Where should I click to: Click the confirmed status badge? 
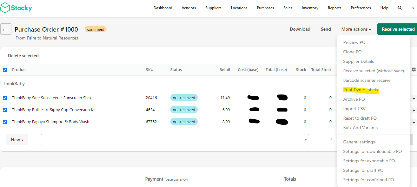click(96, 29)
